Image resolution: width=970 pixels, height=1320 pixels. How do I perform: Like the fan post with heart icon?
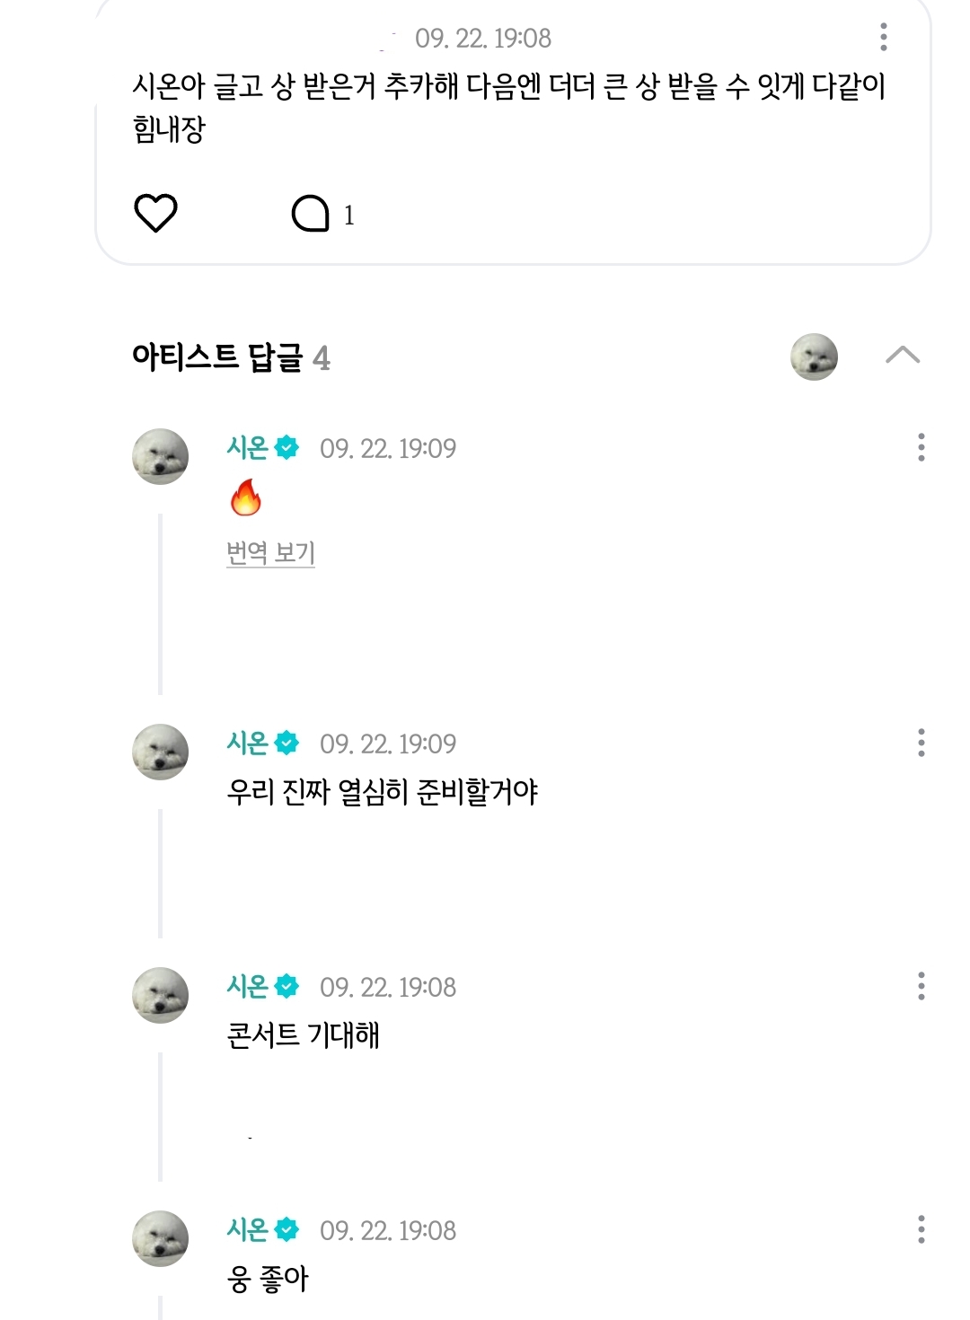(x=155, y=214)
